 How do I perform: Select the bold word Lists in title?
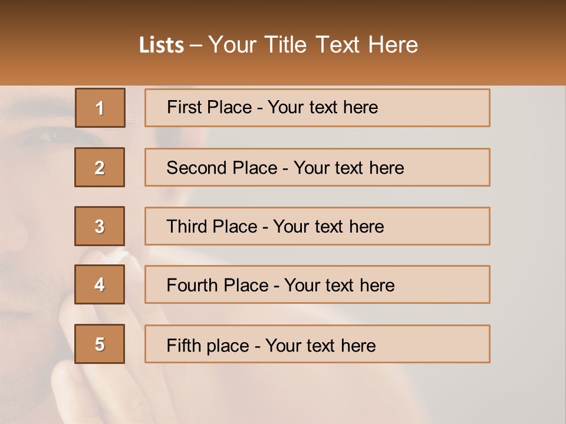[162, 45]
